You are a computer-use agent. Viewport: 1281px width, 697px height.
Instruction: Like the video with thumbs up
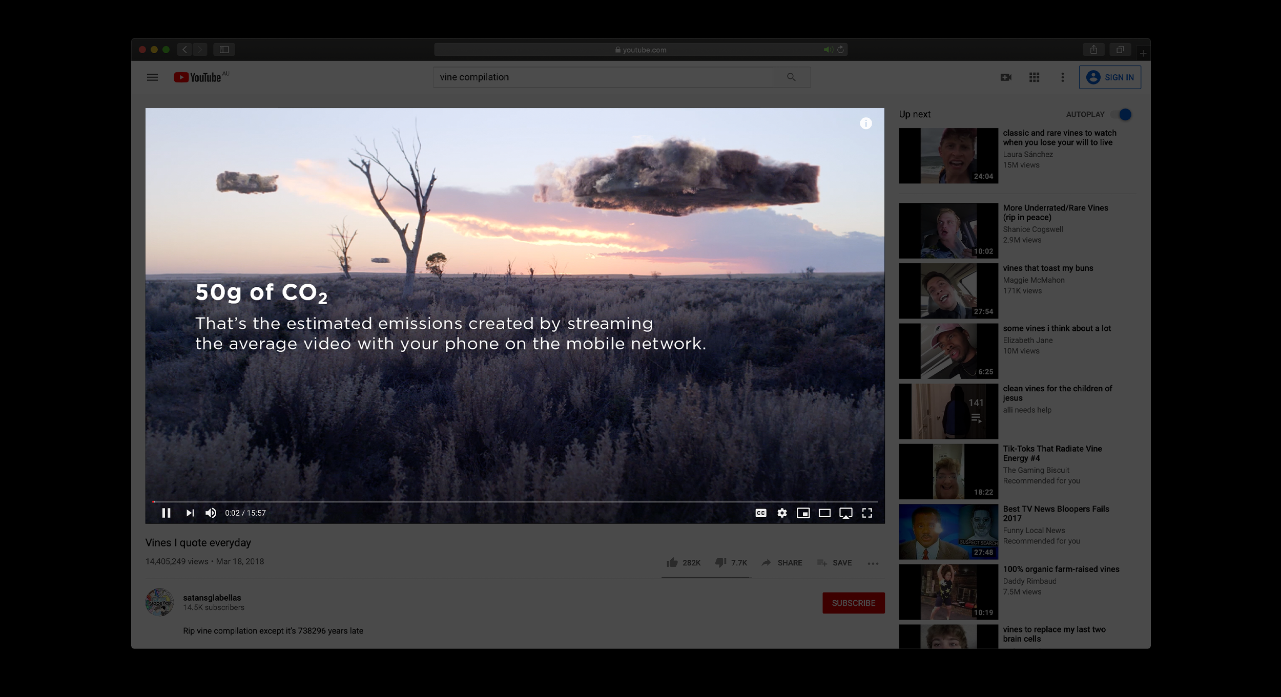tap(672, 562)
